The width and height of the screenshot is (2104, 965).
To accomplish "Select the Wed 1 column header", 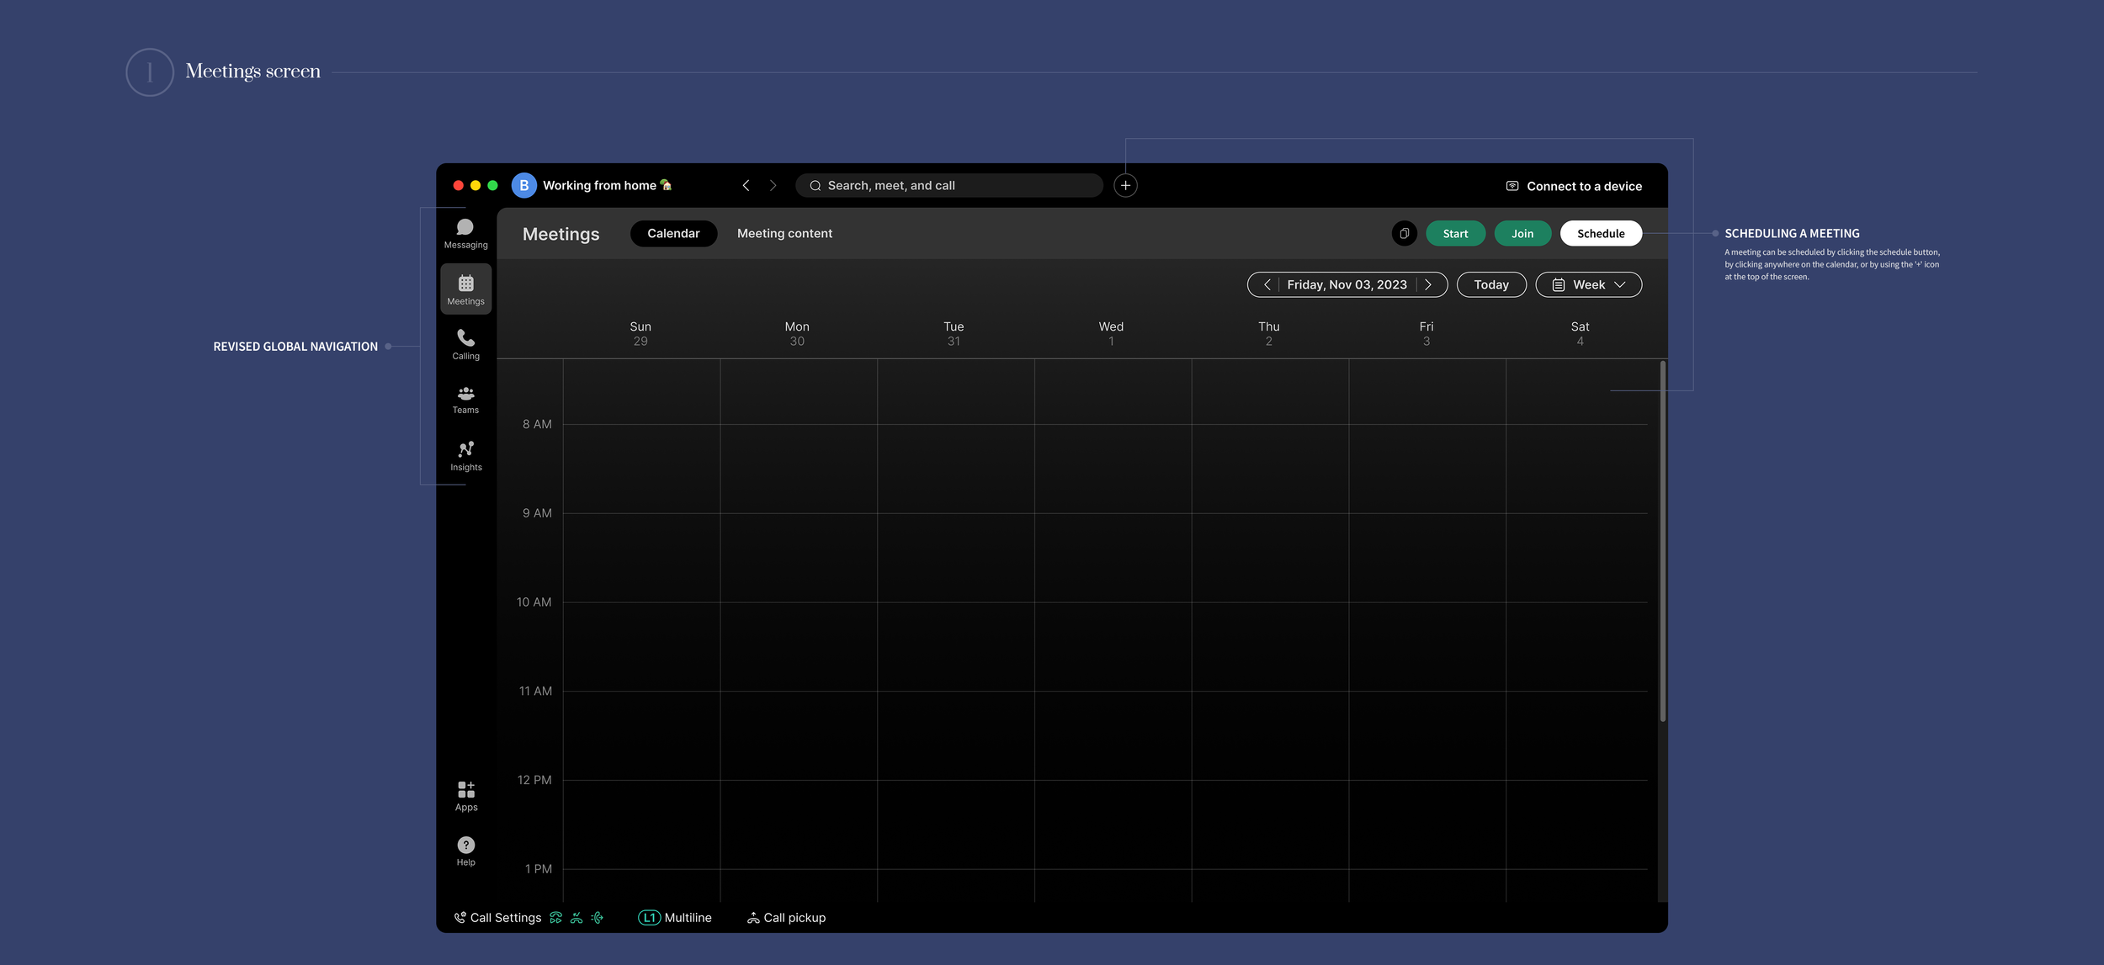I will coord(1111,333).
